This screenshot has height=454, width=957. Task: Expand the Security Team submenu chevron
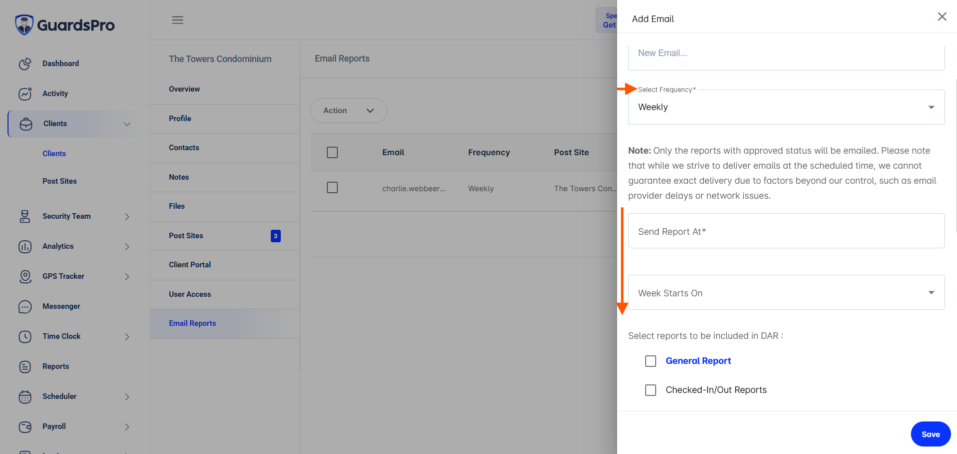tap(127, 216)
